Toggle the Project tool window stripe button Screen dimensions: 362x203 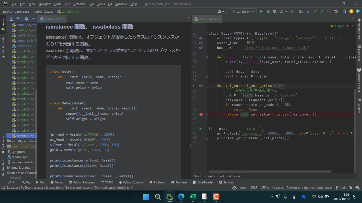[3, 24]
